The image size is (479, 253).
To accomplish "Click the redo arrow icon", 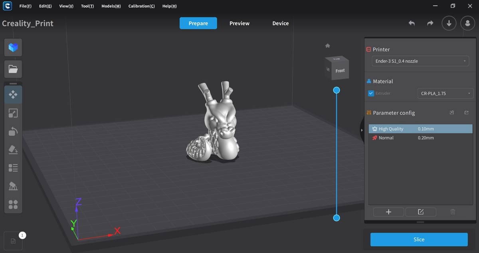I will (x=430, y=24).
